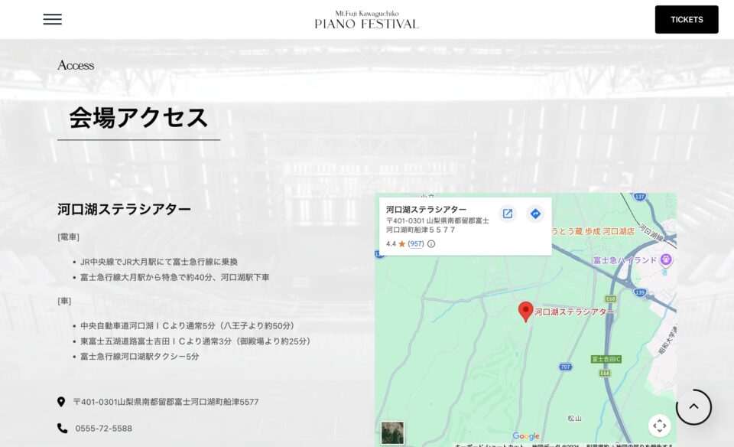Select the red venue map pin

[x=526, y=312]
